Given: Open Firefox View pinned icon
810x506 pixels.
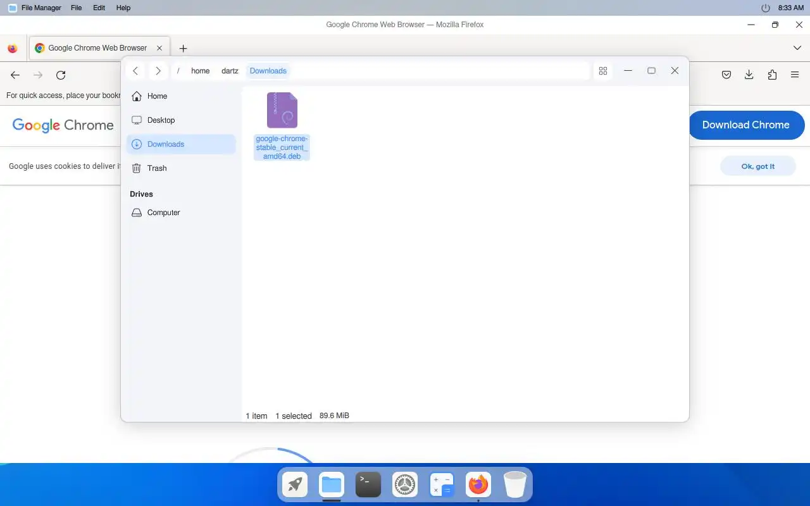Looking at the screenshot, I should pyautogui.click(x=12, y=48).
